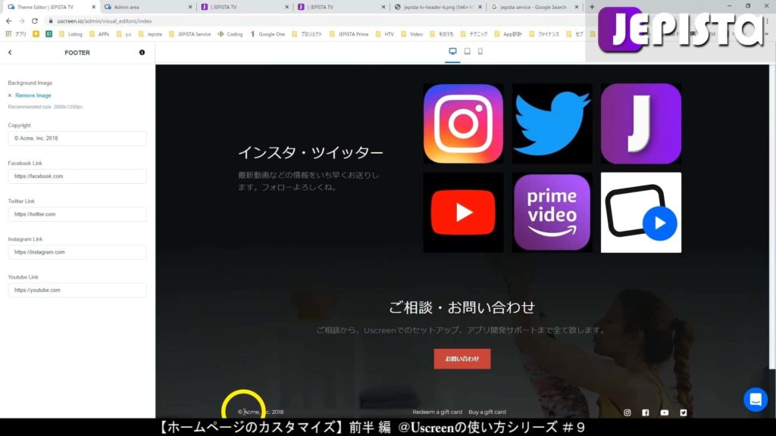Remove the footer background image
This screenshot has width=776, height=436.
click(x=30, y=95)
